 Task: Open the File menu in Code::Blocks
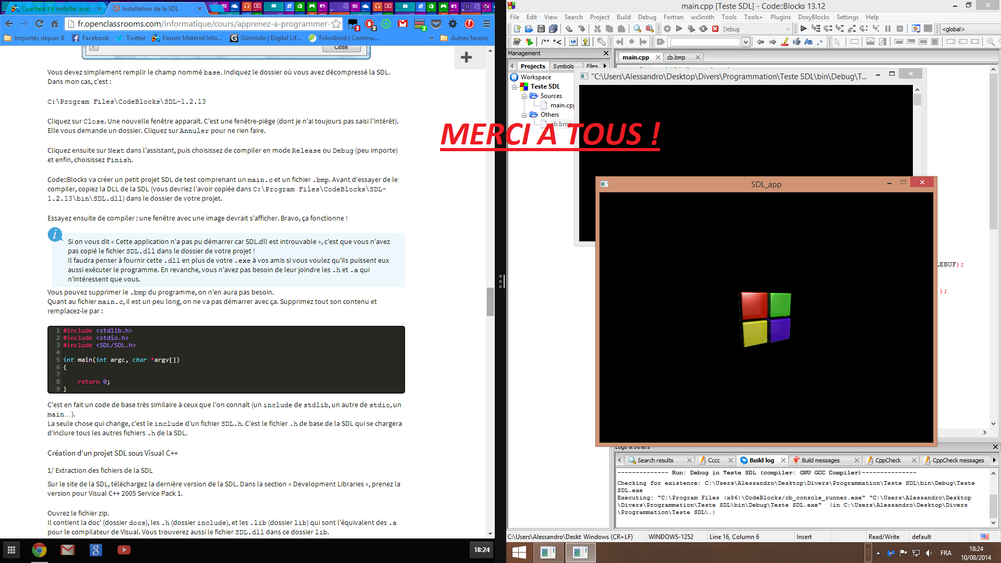click(x=514, y=17)
